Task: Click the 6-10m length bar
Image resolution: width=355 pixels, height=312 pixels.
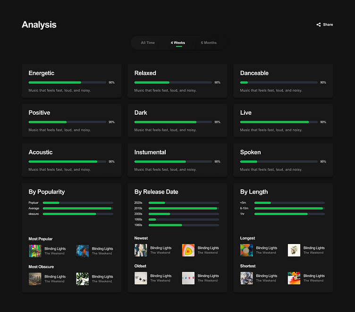Action: (289, 208)
